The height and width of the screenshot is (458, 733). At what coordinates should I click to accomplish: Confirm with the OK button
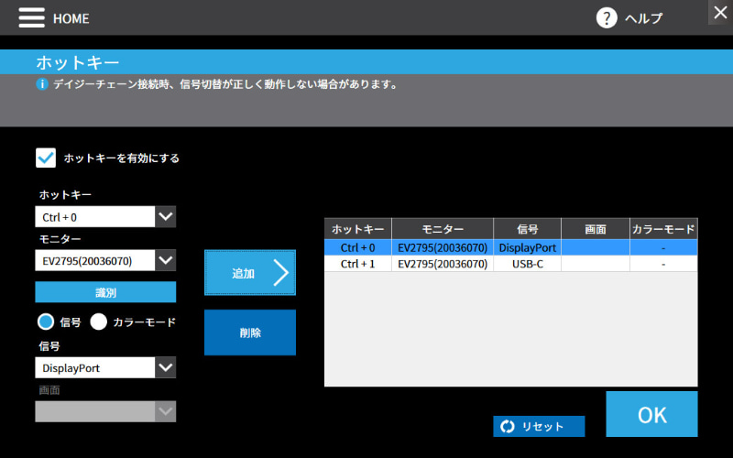651,414
